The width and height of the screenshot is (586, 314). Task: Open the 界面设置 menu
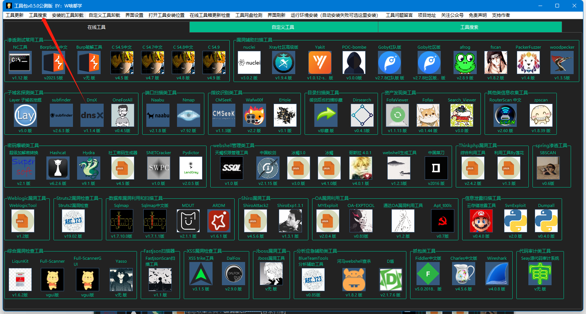click(x=134, y=15)
